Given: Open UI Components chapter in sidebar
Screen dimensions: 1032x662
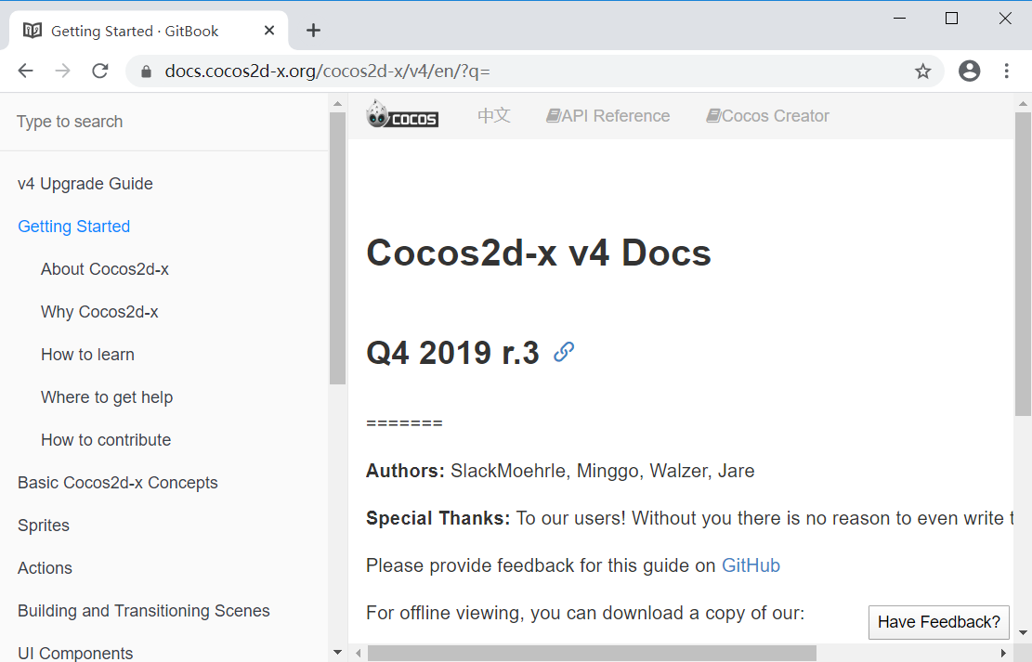Looking at the screenshot, I should (x=75, y=654).
